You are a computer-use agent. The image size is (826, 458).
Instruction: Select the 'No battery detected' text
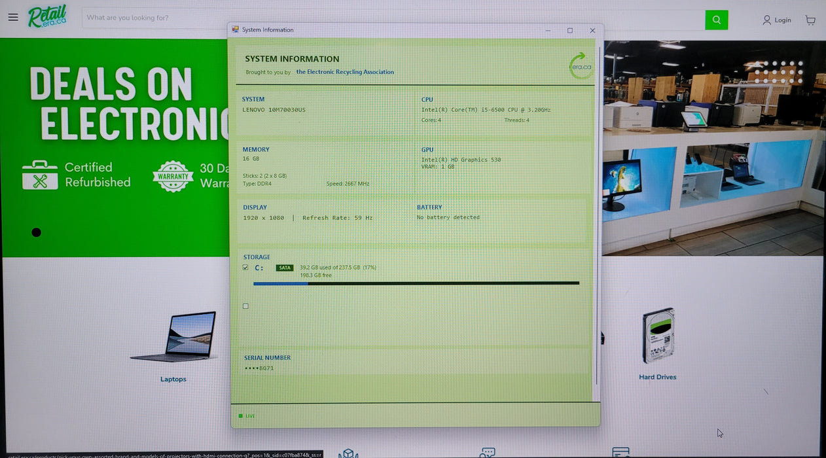[448, 217]
